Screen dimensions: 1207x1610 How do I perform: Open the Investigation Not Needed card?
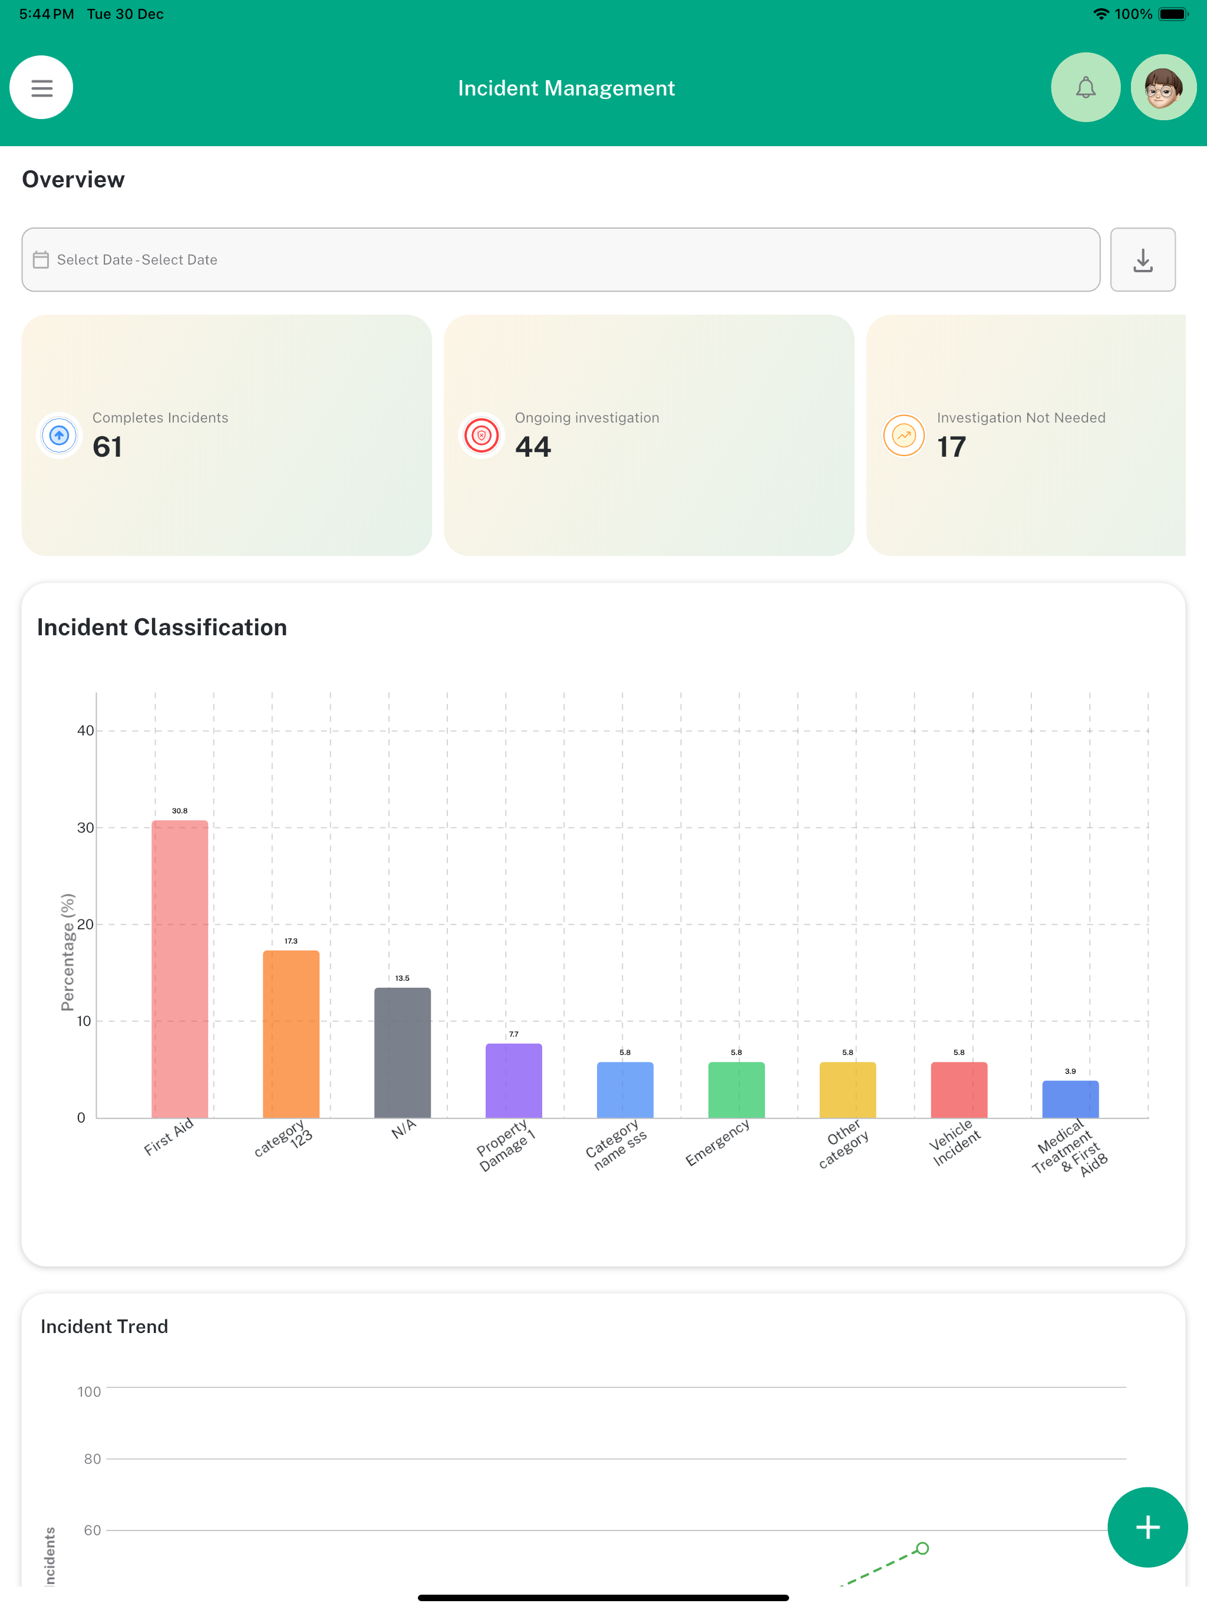point(1025,436)
